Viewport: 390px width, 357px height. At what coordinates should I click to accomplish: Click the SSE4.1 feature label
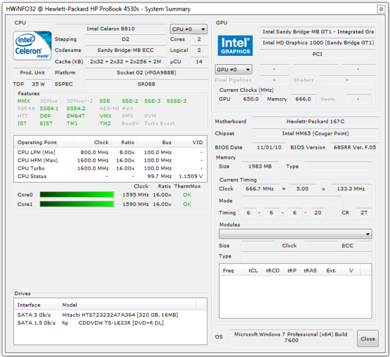[x=49, y=108]
